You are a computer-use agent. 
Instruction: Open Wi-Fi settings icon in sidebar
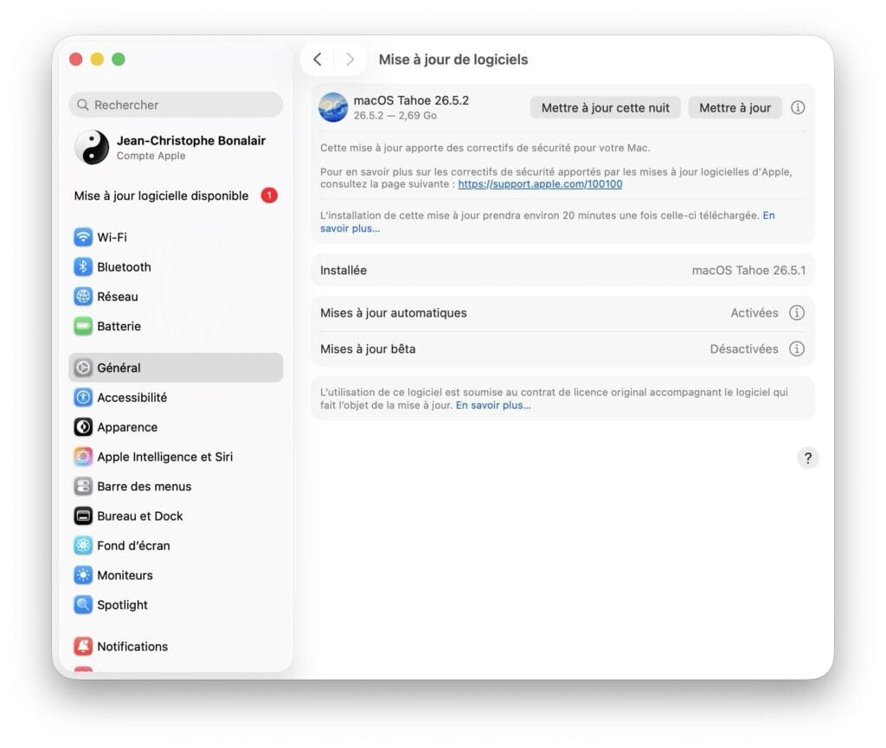[83, 237]
